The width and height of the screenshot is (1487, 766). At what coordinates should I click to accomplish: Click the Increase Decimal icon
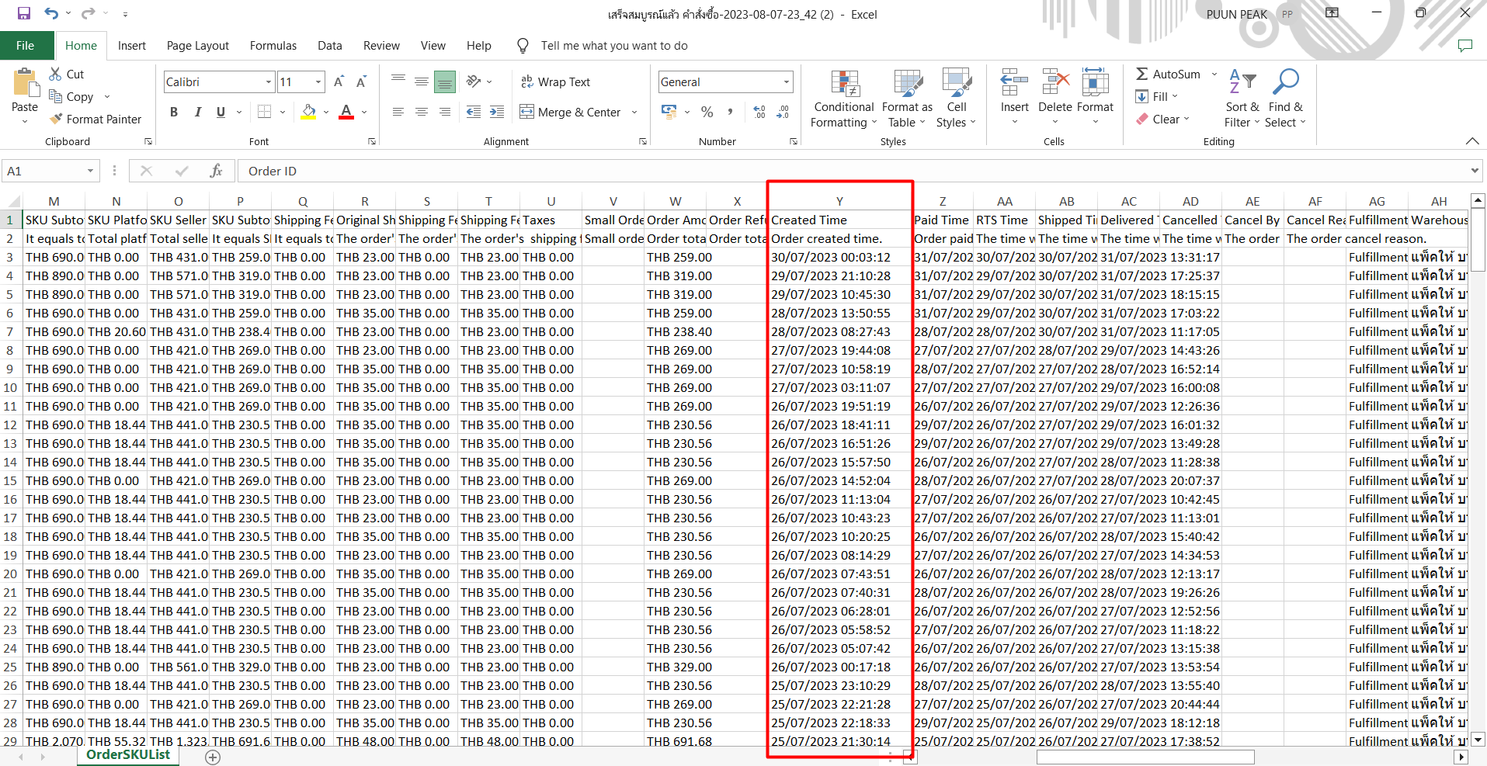[759, 112]
